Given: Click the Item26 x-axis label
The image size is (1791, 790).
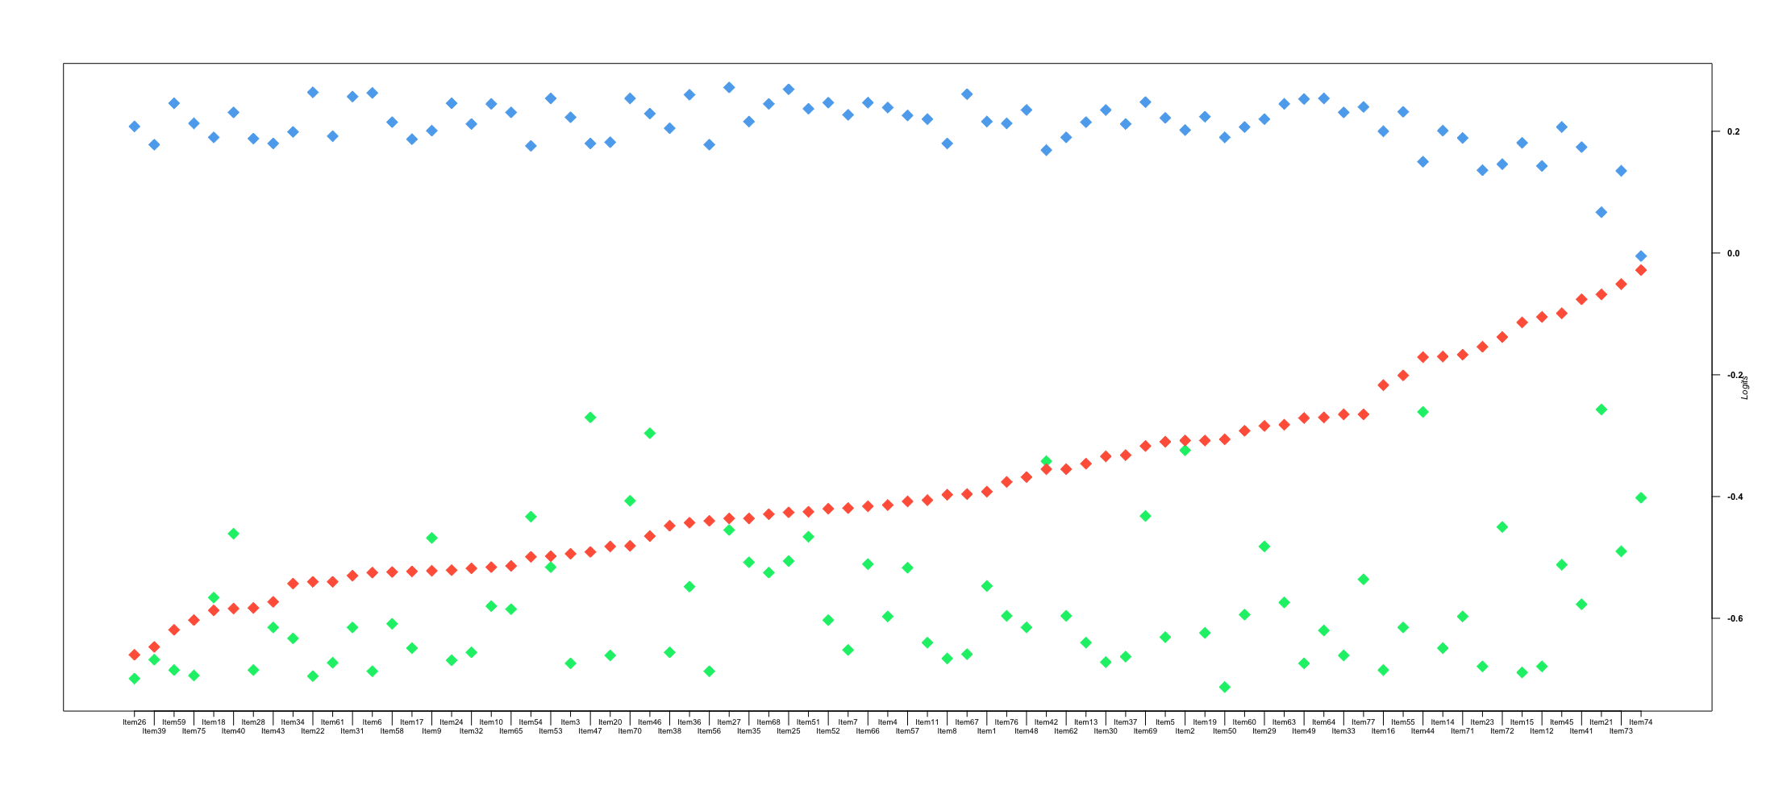Looking at the screenshot, I should pyautogui.click(x=134, y=722).
